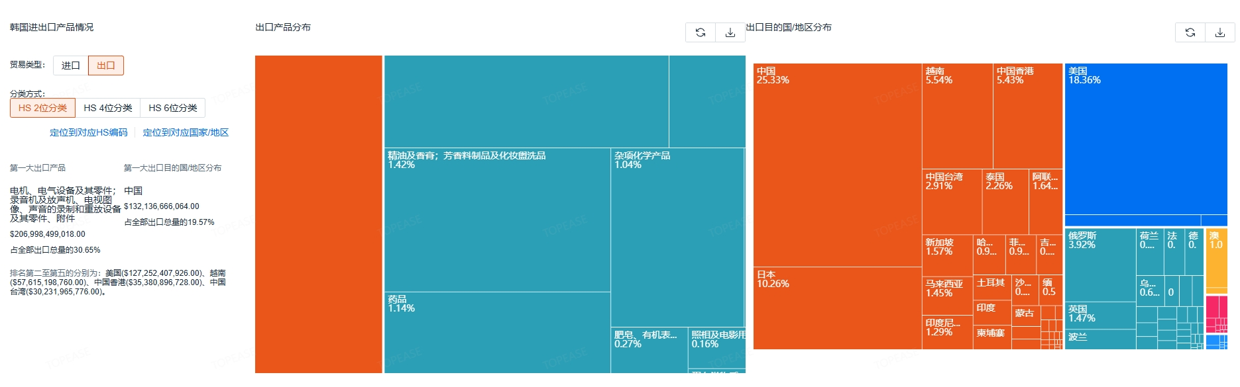This screenshot has width=1240, height=387.
Task: Select the 药品 1.14% product block
Action: 497,332
